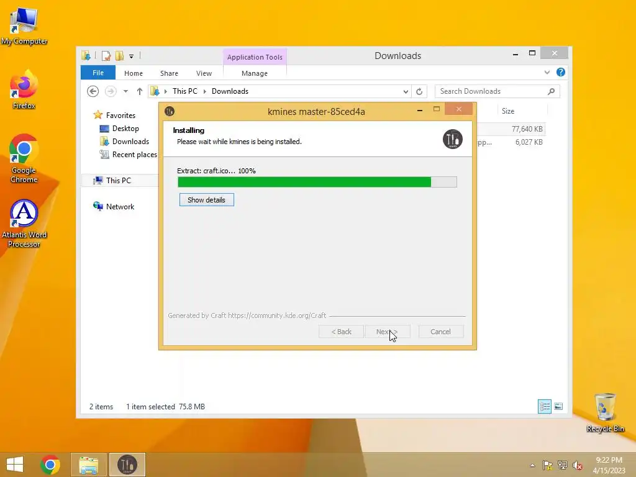Switch to large thumbnails view icon
636x477 pixels.
coord(558,406)
